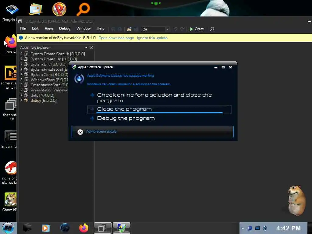
Task: Open the globe browser taskbar icon
Action: pyautogui.click(x=65, y=228)
